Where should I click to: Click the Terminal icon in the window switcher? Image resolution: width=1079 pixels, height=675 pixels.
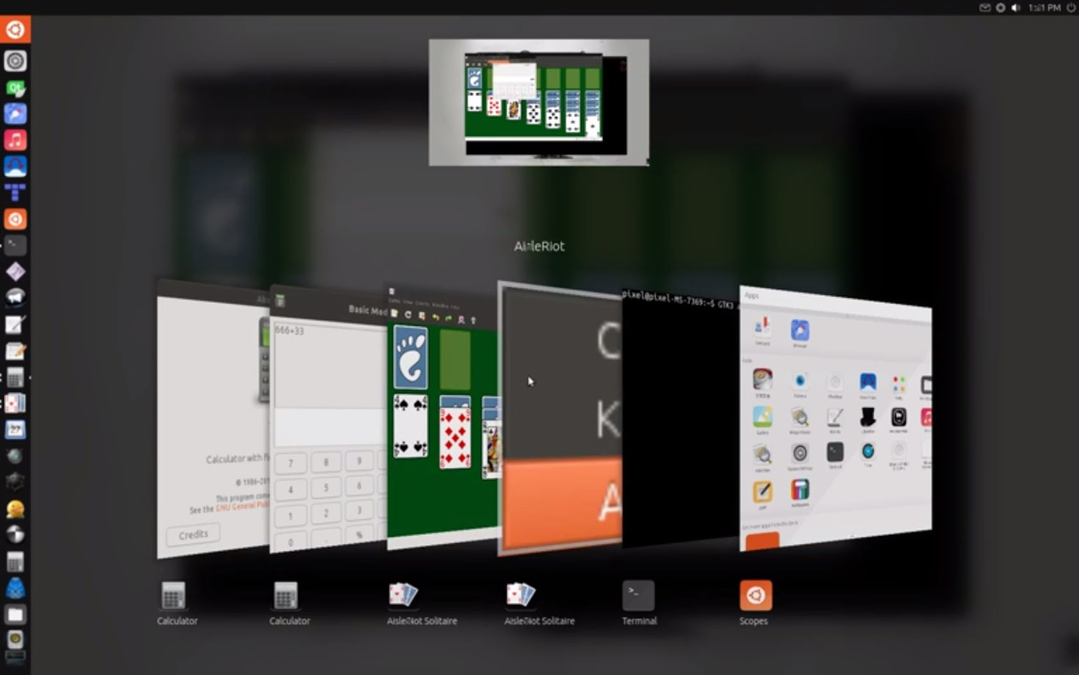pyautogui.click(x=638, y=596)
